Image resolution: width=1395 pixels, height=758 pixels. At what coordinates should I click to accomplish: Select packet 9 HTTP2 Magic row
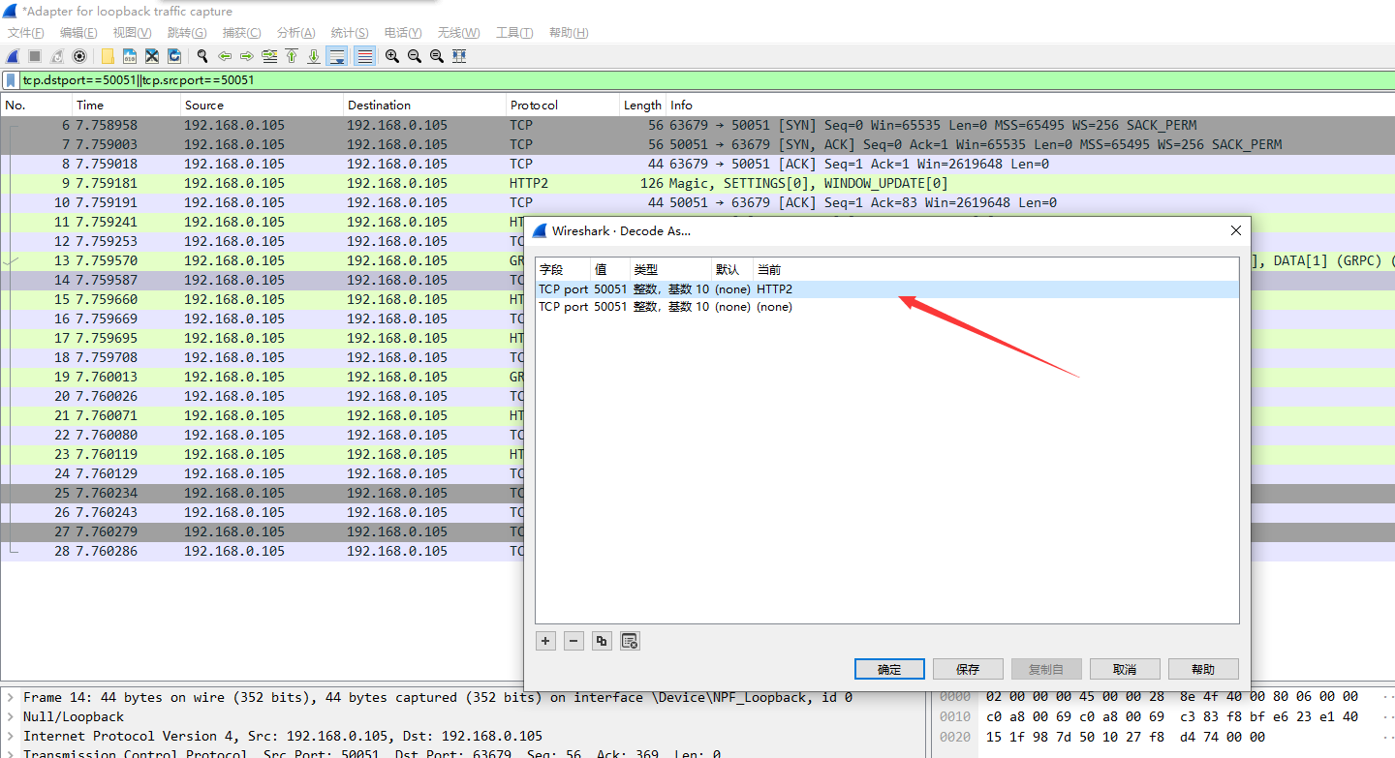coord(697,183)
